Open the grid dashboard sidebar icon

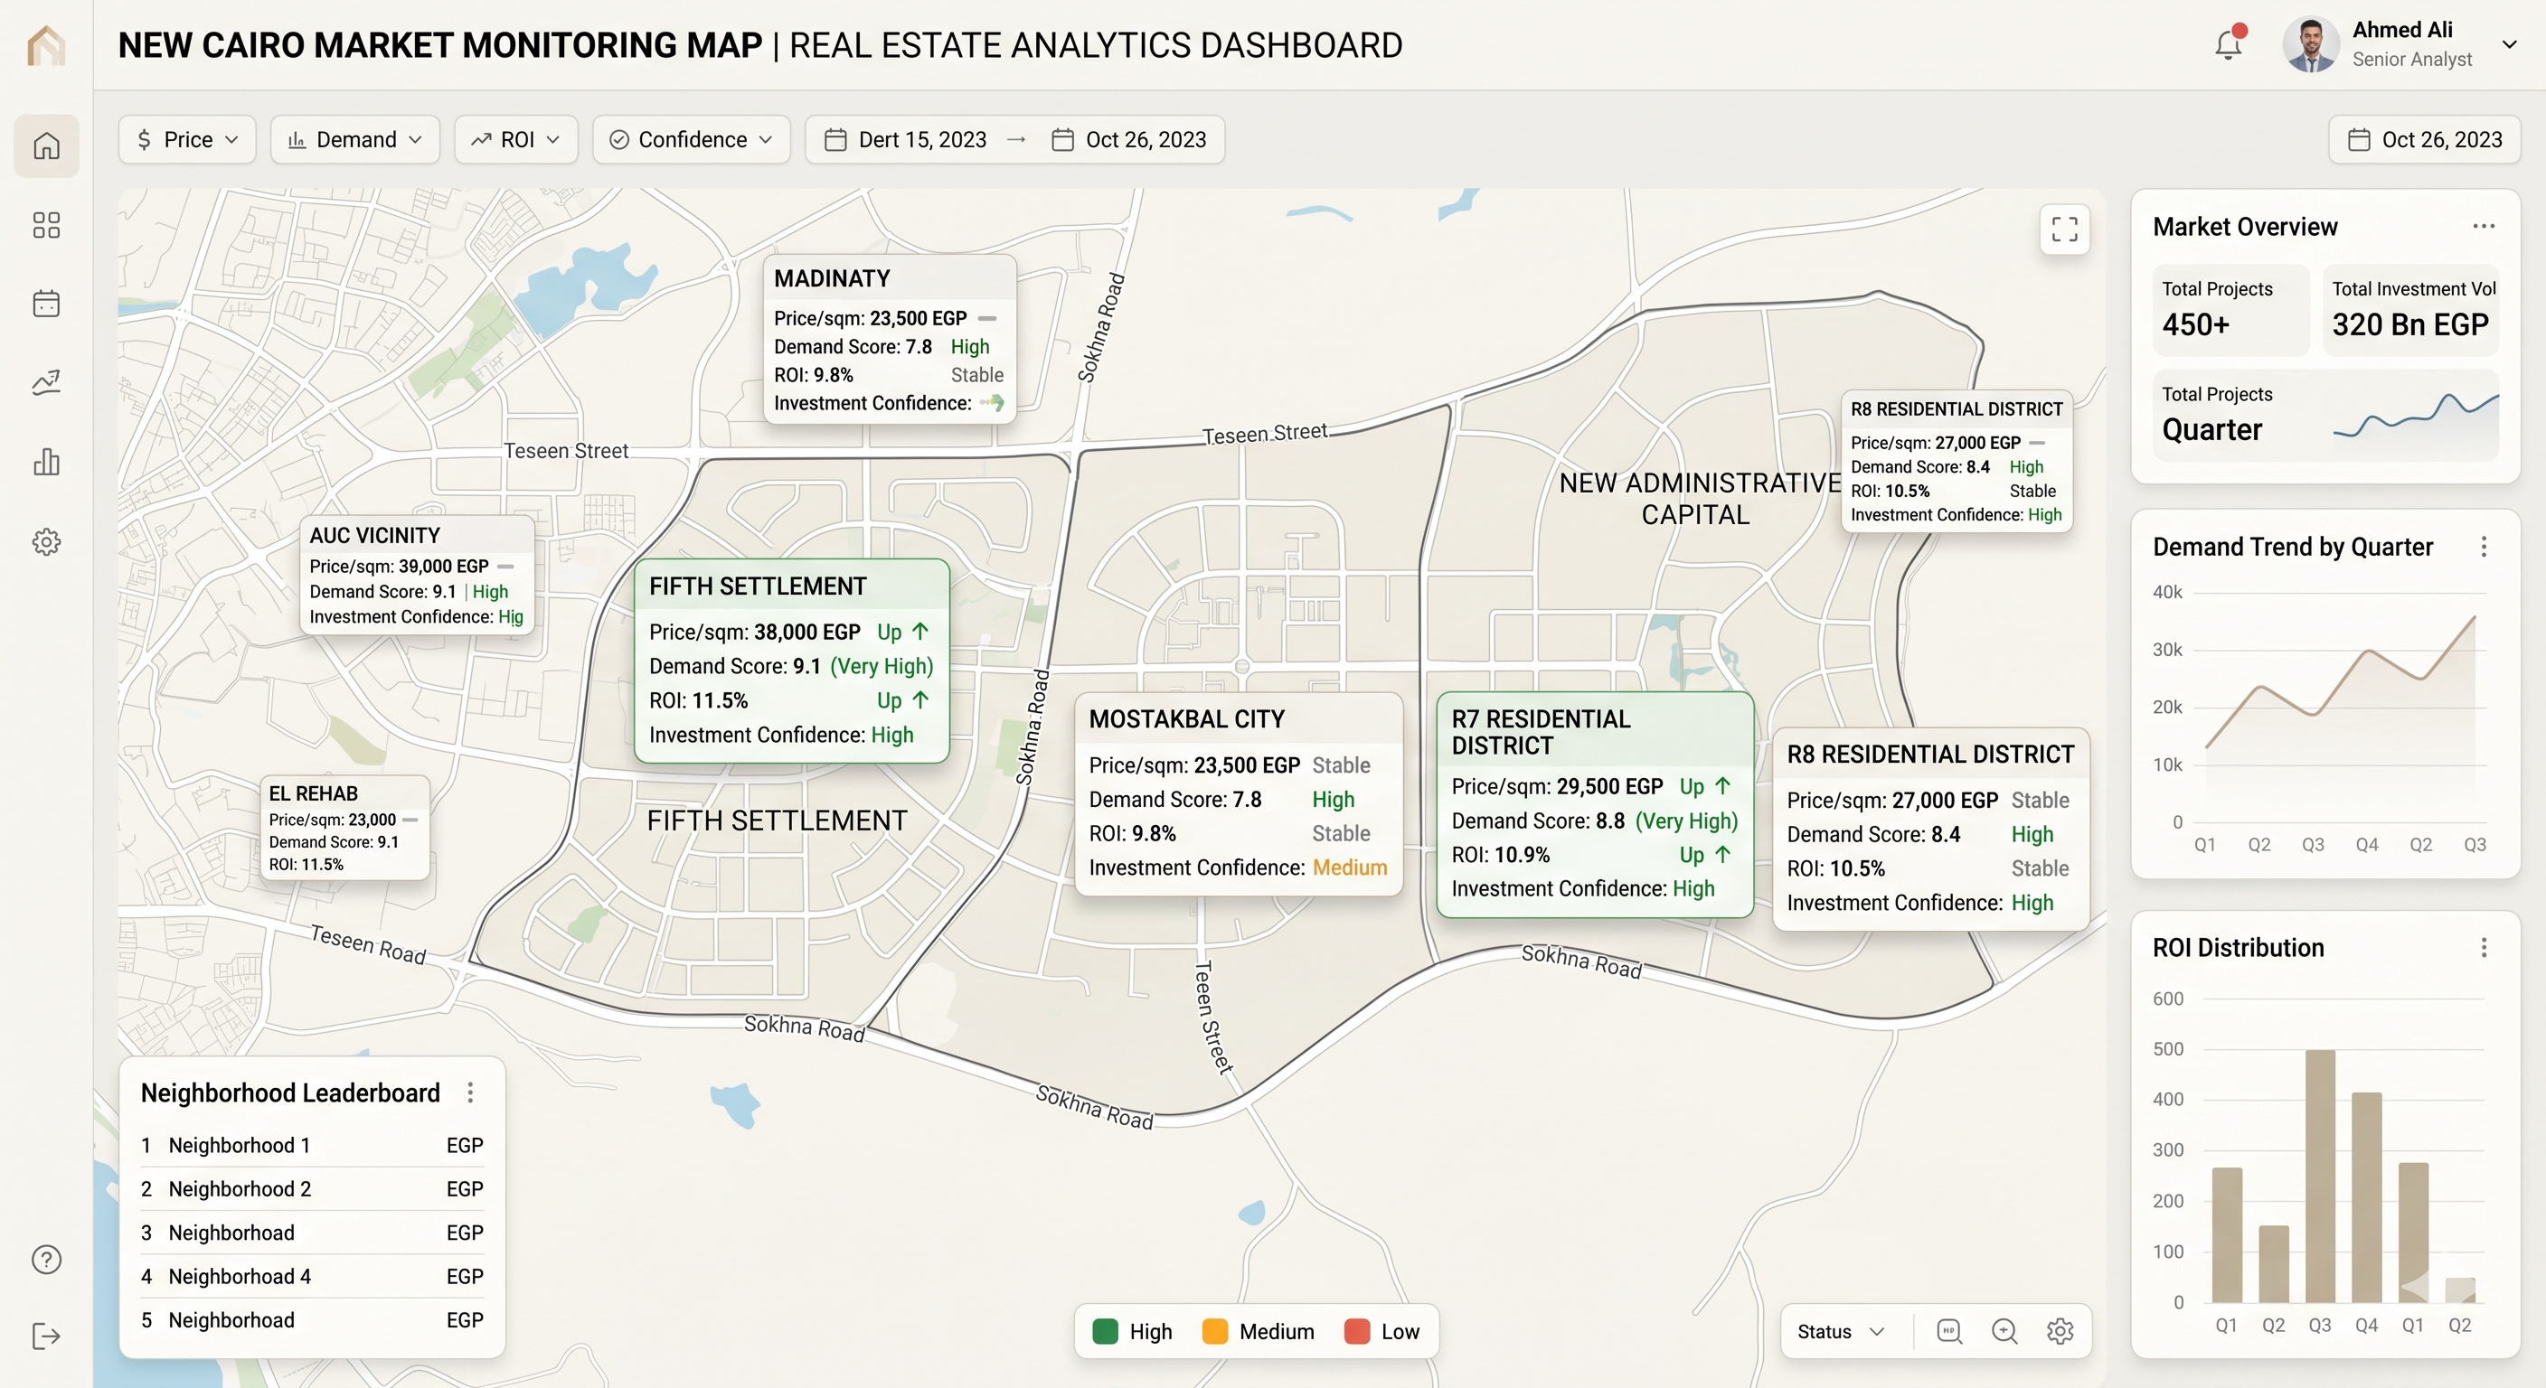46,225
